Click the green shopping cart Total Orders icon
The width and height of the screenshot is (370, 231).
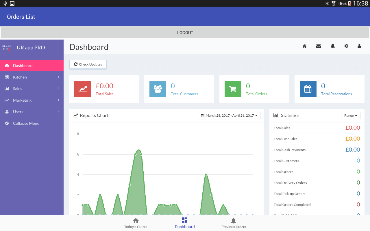point(233,89)
